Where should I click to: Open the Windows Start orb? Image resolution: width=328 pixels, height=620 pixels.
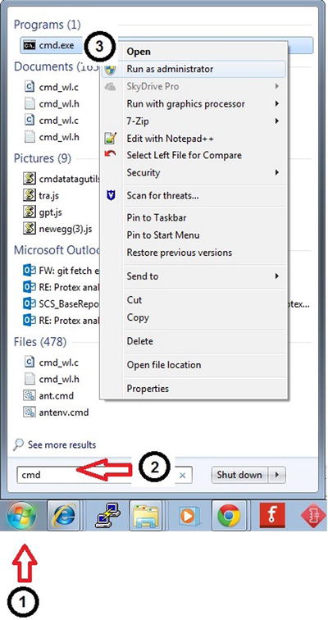point(21,515)
